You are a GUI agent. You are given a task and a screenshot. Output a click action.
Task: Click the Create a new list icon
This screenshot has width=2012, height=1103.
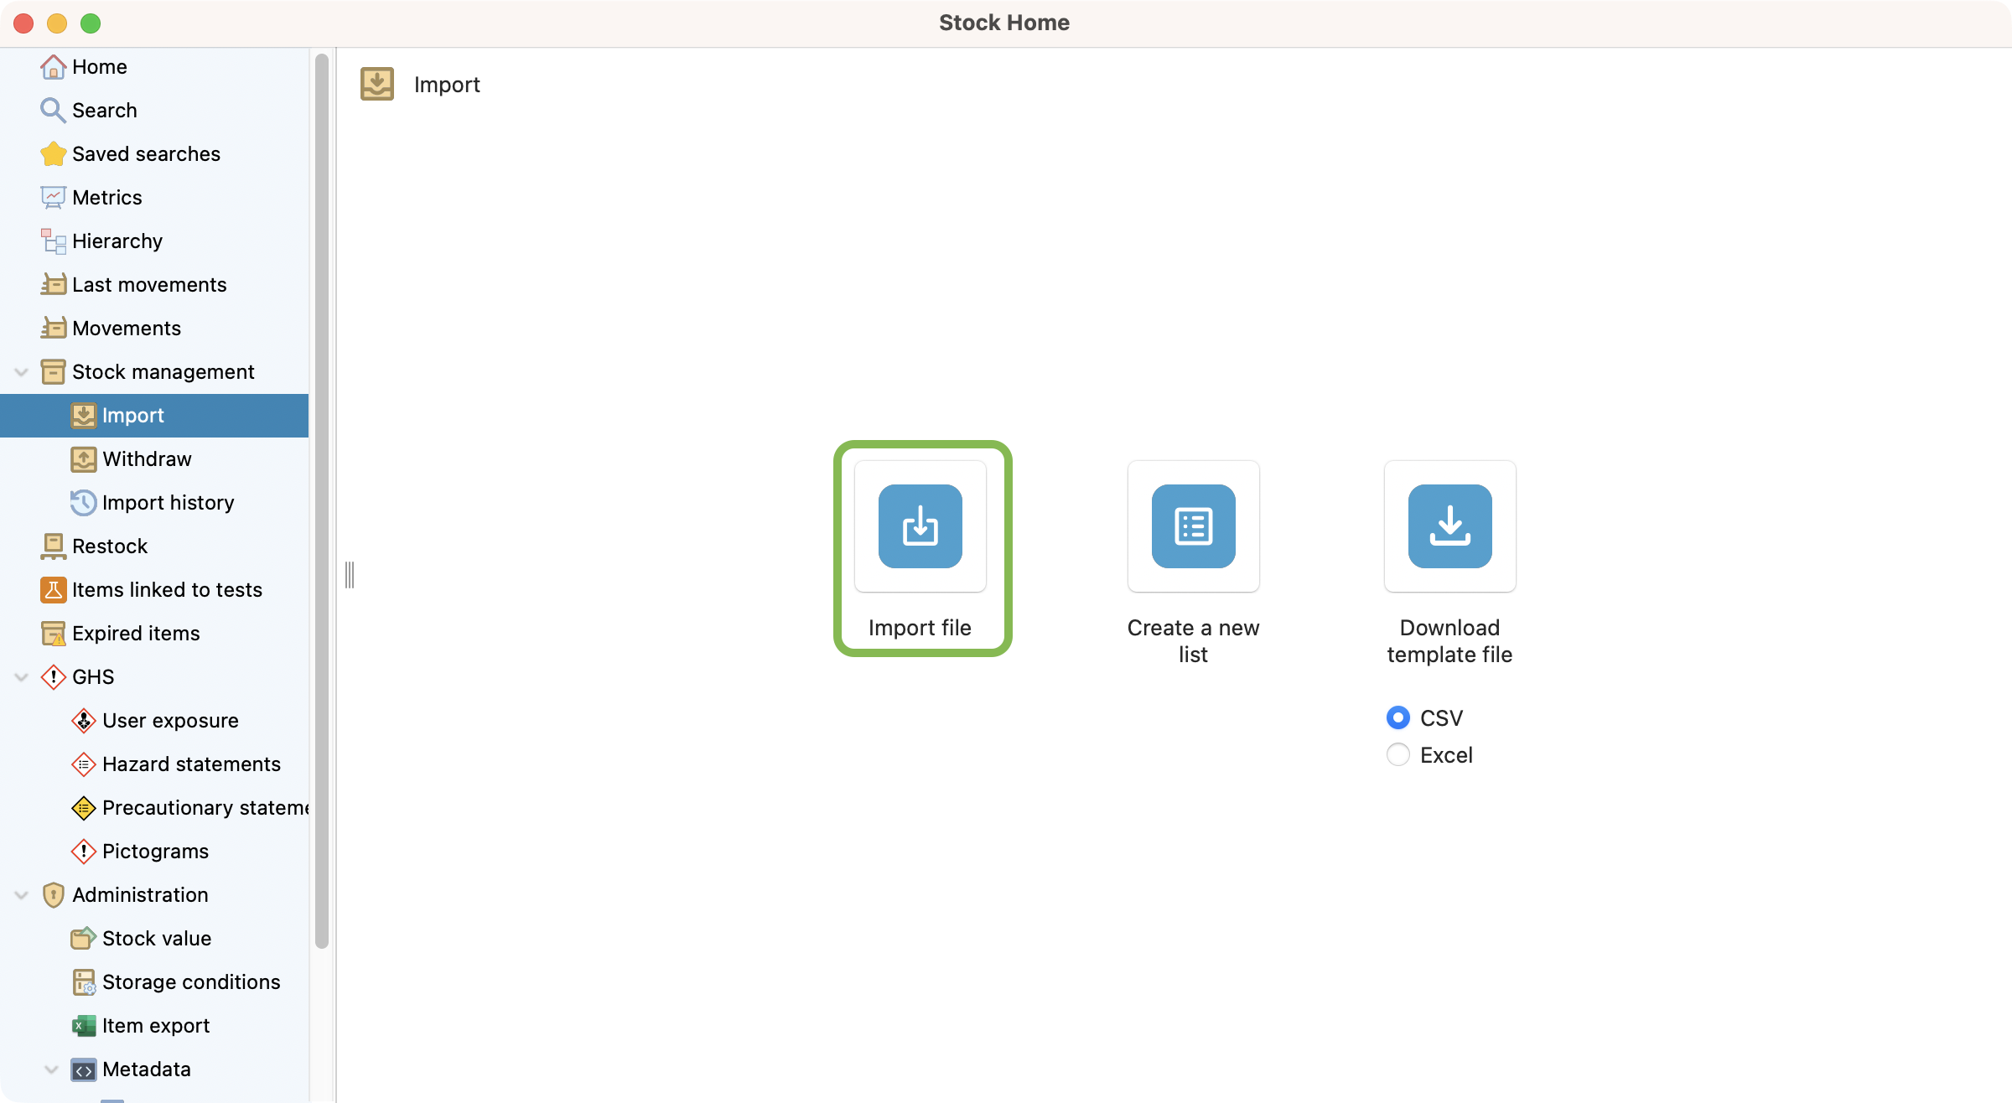1193,526
